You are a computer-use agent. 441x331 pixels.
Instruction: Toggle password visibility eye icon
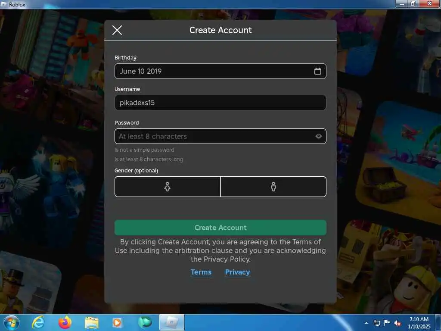click(318, 136)
